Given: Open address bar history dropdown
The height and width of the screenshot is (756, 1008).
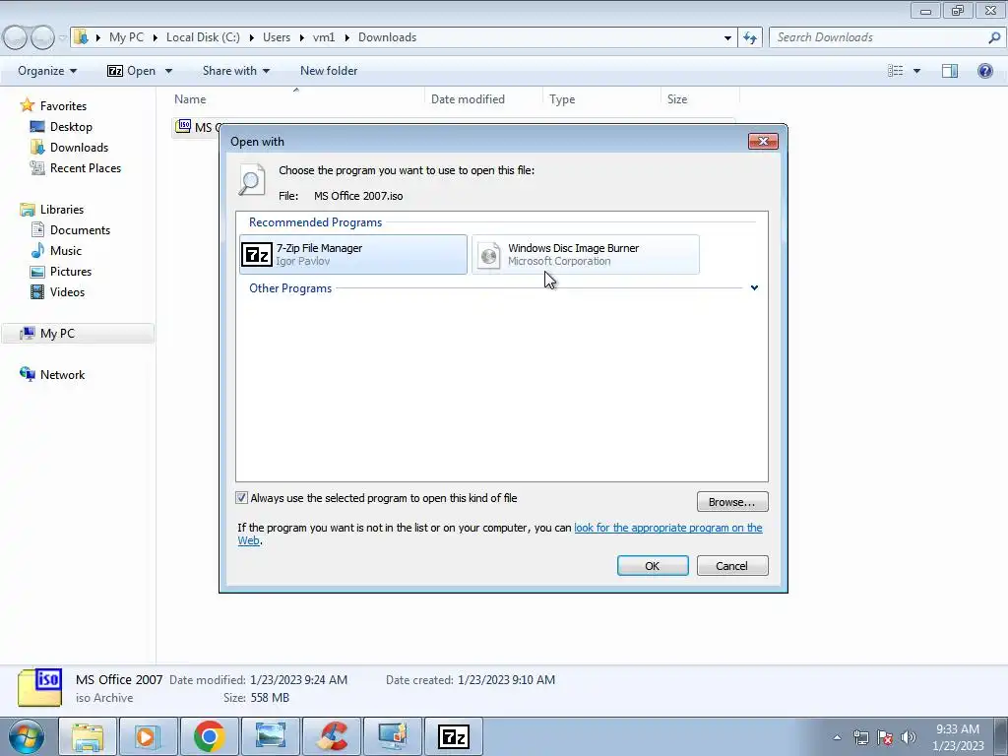Looking at the screenshot, I should [727, 37].
